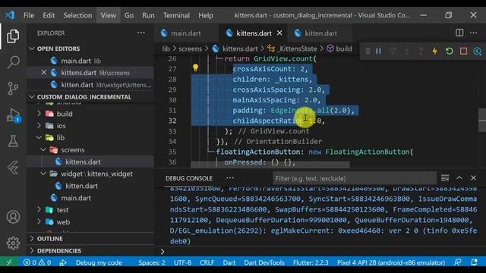Change the CRLF line ending

tap(207, 262)
